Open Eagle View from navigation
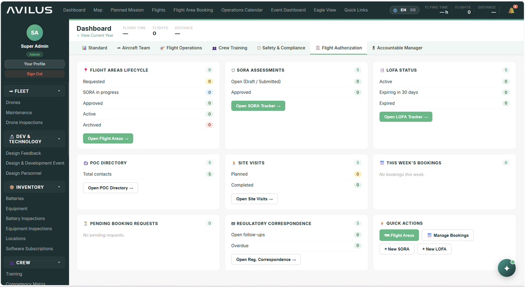525x287 pixels. [325, 10]
